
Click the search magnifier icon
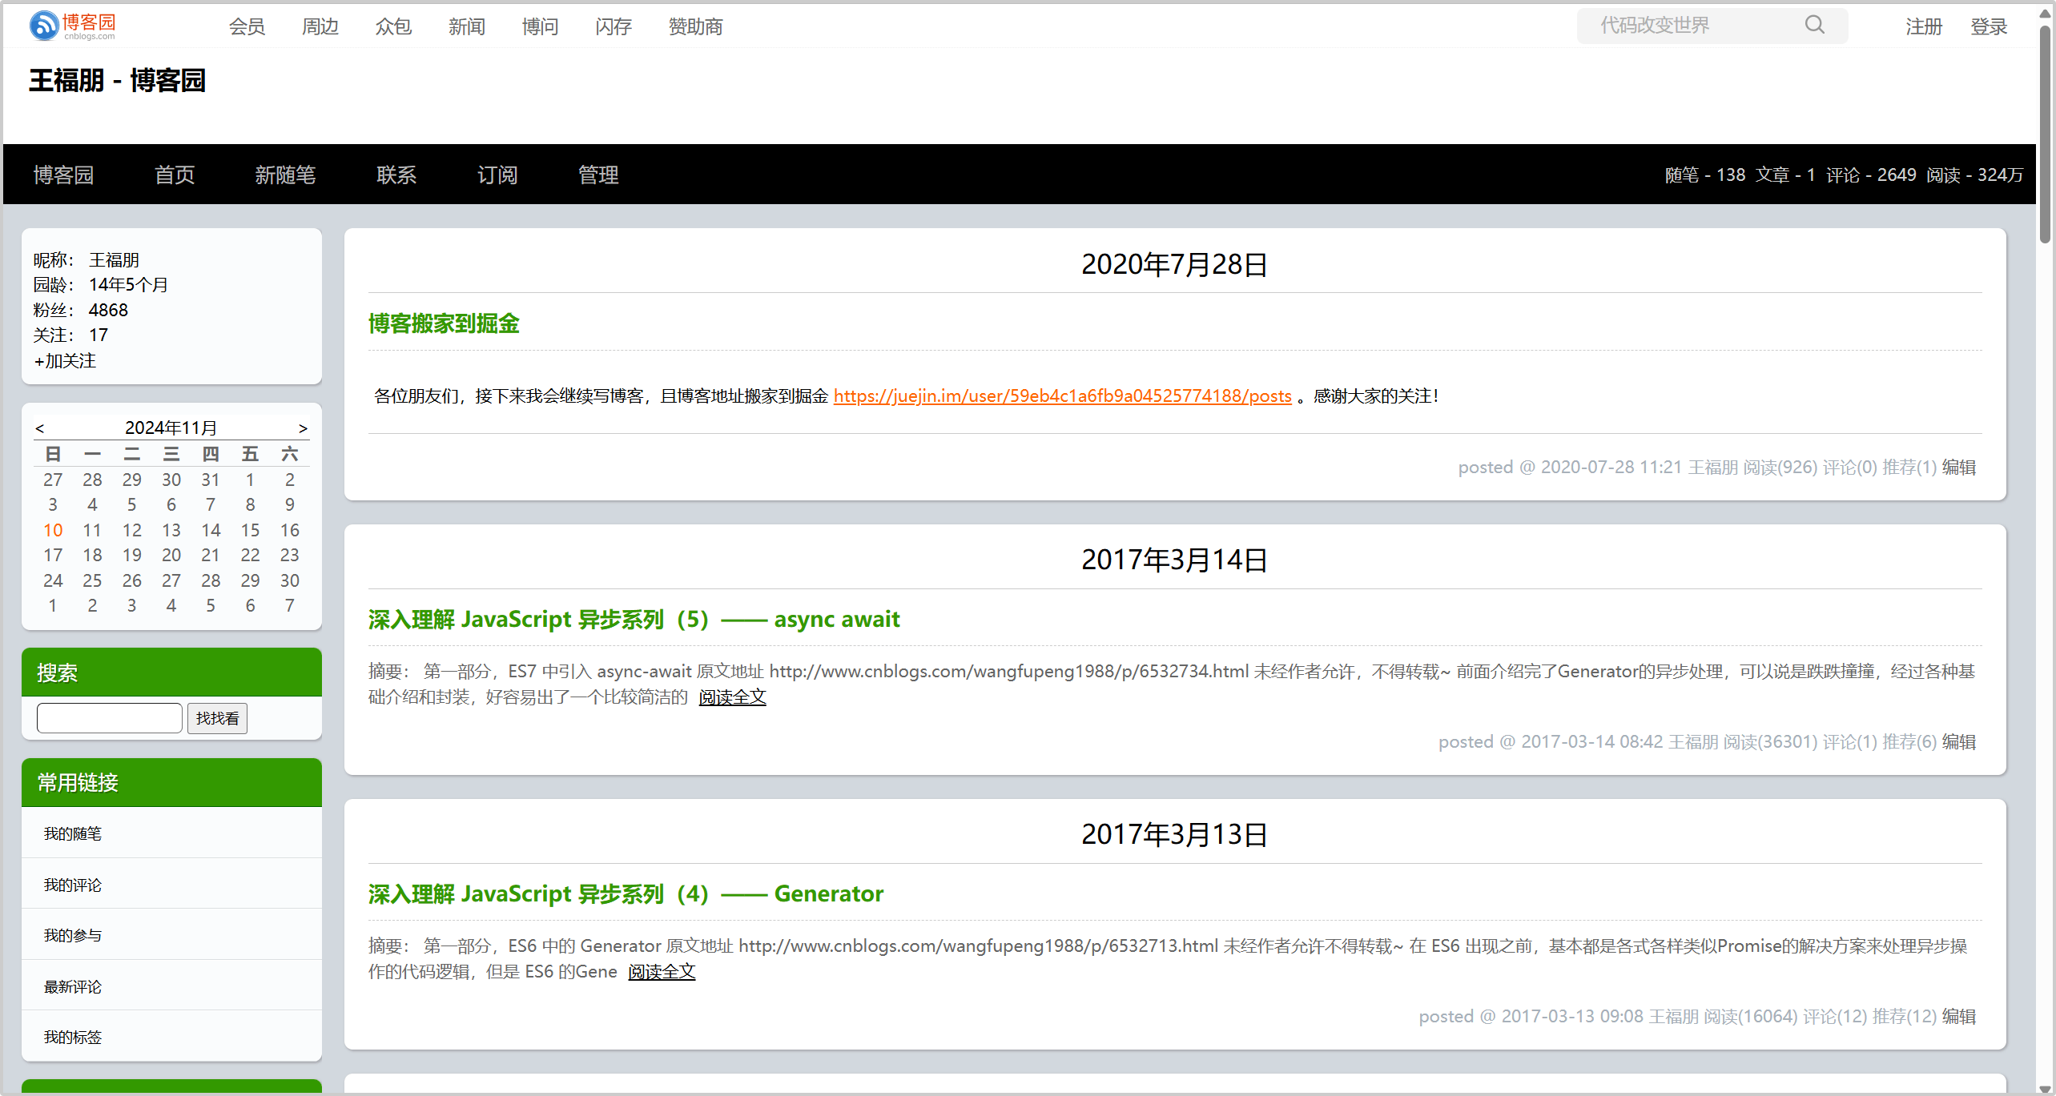pos(1814,26)
